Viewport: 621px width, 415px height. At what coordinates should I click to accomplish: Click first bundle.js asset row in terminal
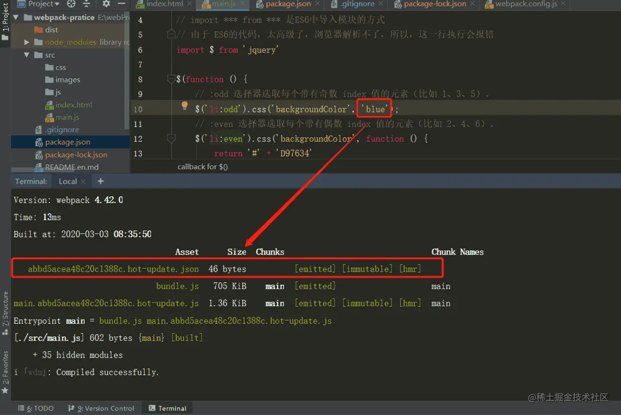pos(177,286)
